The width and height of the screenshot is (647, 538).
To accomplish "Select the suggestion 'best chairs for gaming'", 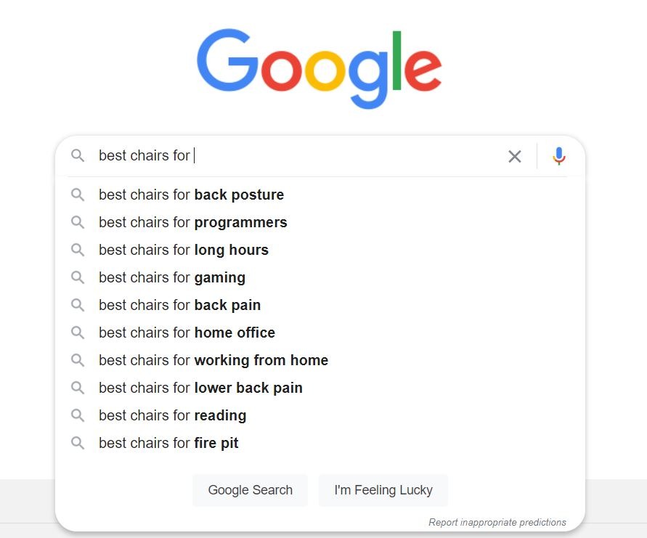I will [x=172, y=277].
